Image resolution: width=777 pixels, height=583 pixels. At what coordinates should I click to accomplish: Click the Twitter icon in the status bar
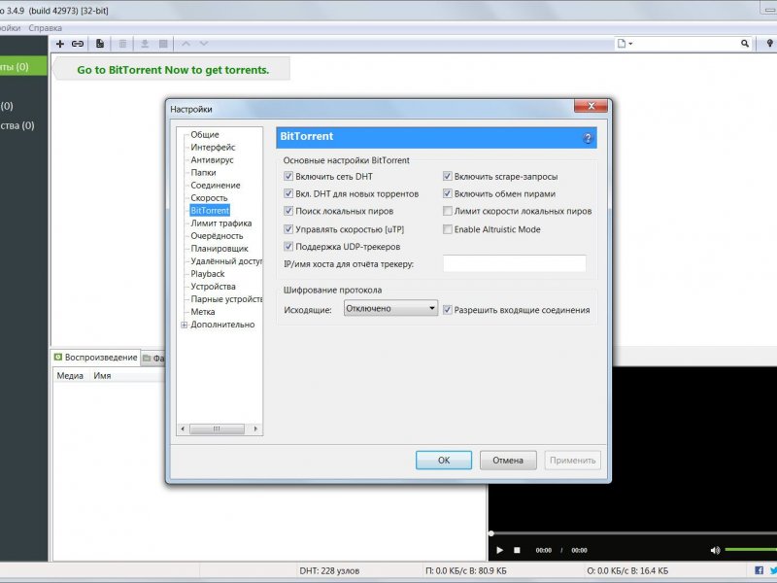click(x=773, y=570)
